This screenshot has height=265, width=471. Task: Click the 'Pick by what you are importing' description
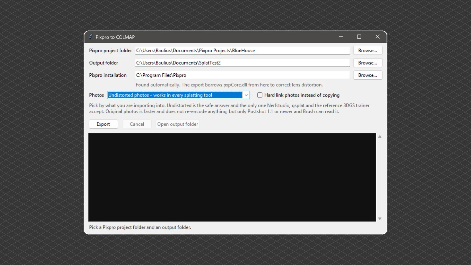tap(229, 108)
